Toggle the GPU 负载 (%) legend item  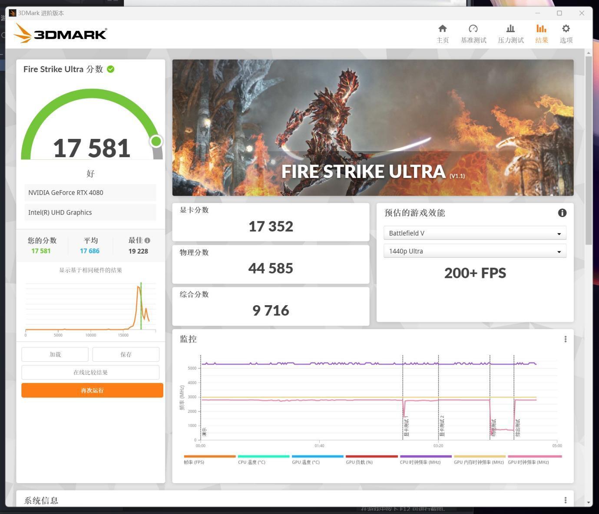[371, 459]
